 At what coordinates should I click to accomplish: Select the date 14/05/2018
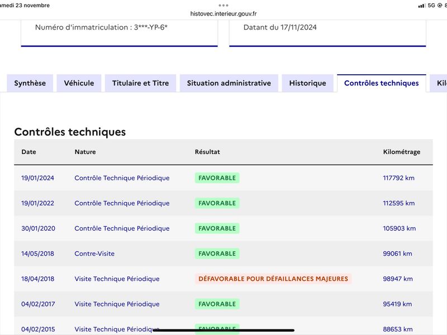tap(37, 253)
